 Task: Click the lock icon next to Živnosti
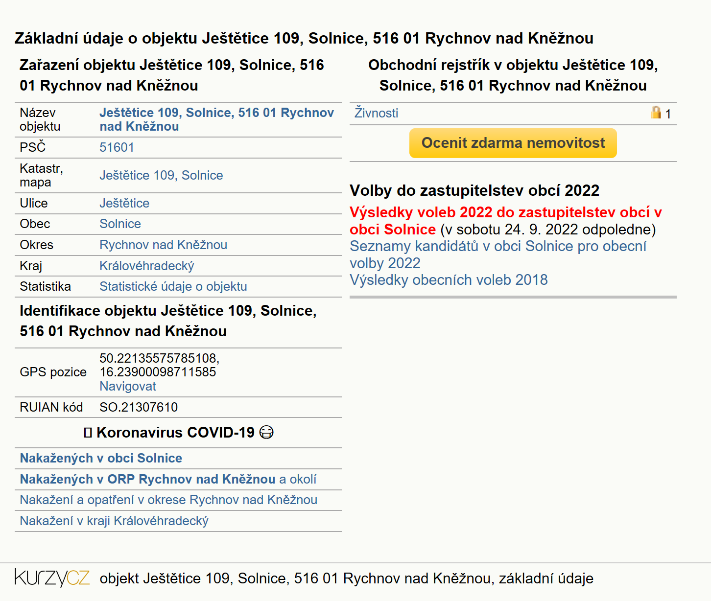point(656,113)
